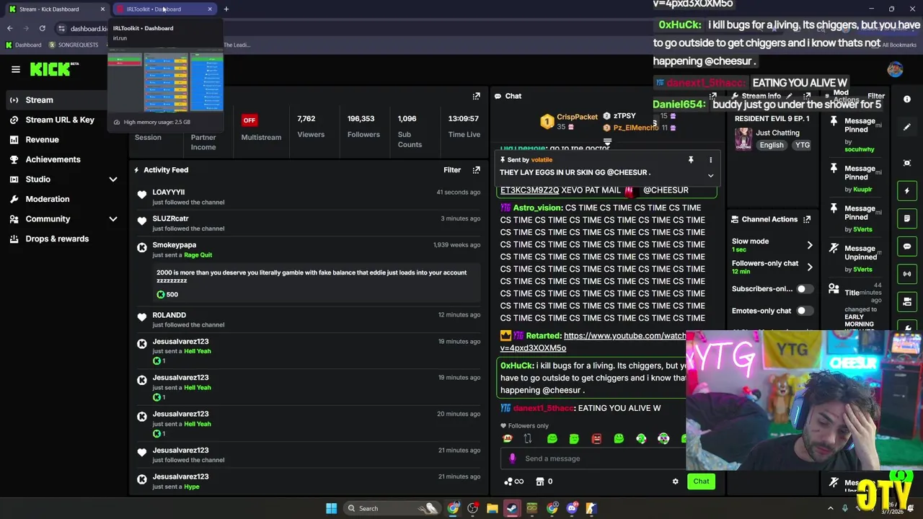Edit Stream Info with pencil icon

(790, 96)
